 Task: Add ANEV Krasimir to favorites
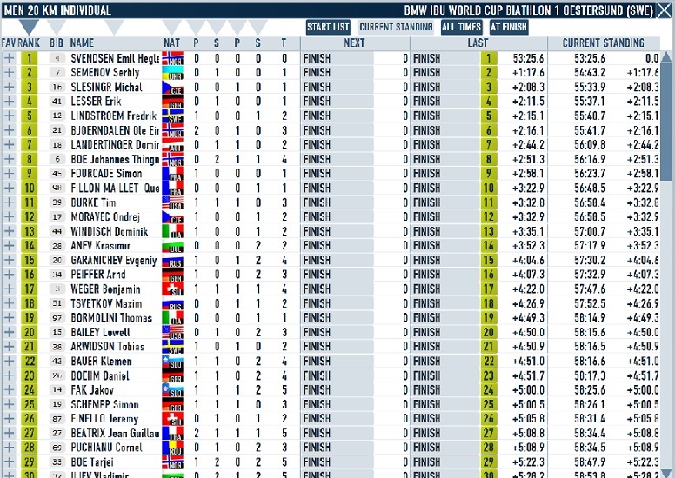tap(9, 246)
